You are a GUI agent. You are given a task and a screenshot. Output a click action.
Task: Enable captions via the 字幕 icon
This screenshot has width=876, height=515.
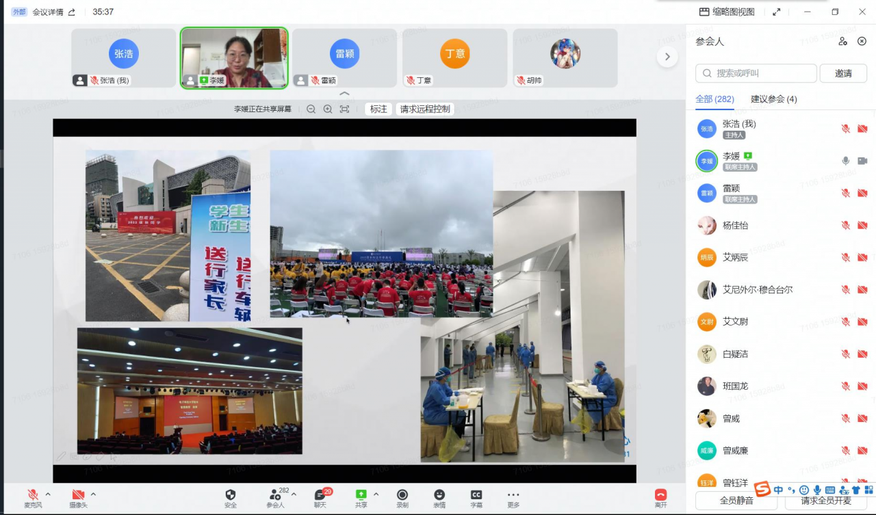pos(476,494)
